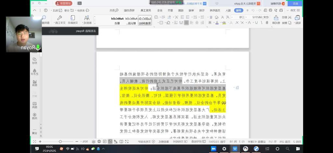Toggle Underline formatting
The width and height of the screenshot is (333, 153).
(256, 23)
